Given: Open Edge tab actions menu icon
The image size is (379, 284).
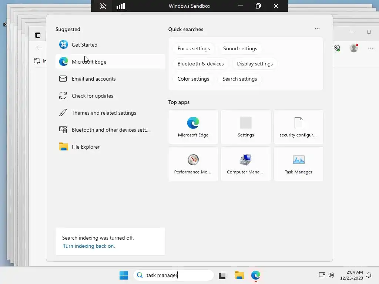Looking at the screenshot, I should 38,35.
